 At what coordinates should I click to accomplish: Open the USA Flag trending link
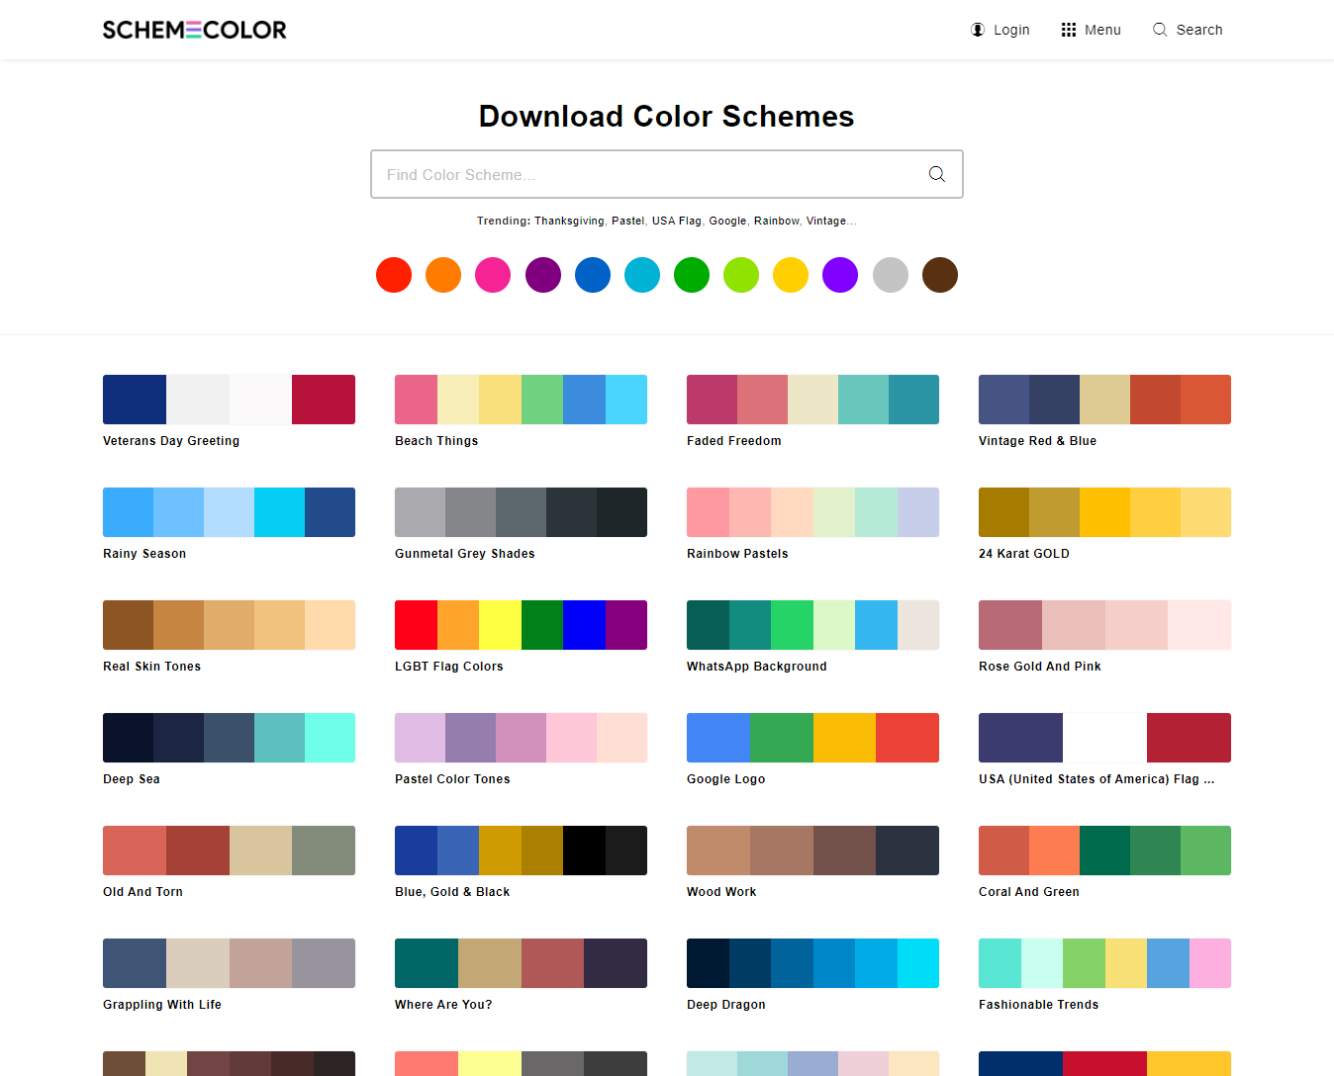(676, 221)
